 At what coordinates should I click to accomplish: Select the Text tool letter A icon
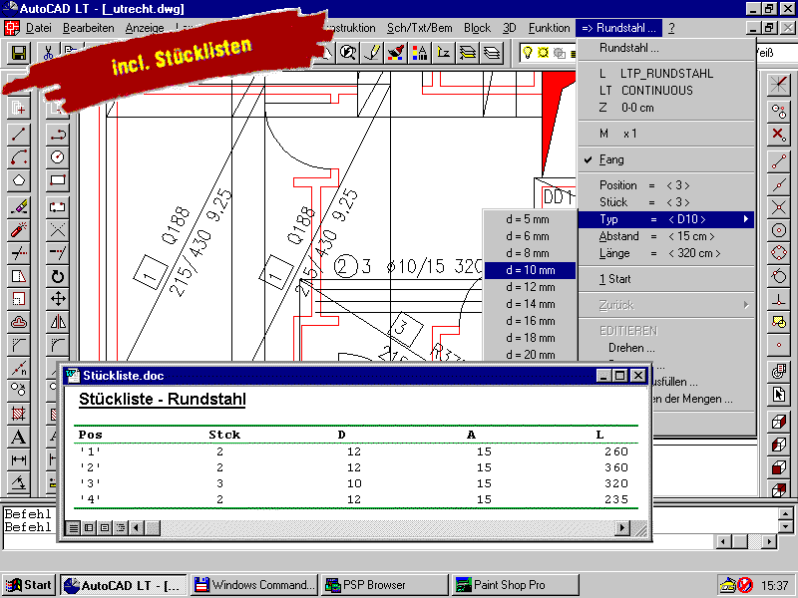pyautogui.click(x=19, y=437)
